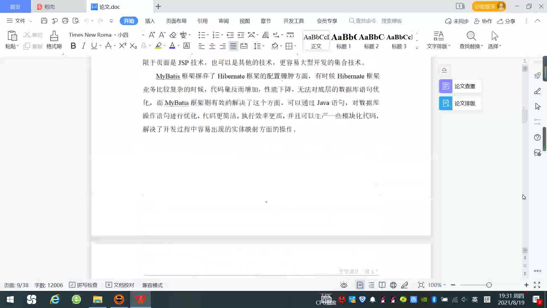Toggle bold formatting
The height and width of the screenshot is (308, 547).
point(73,46)
